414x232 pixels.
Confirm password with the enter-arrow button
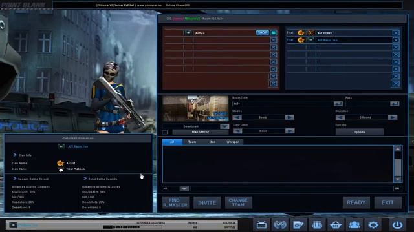point(395,104)
